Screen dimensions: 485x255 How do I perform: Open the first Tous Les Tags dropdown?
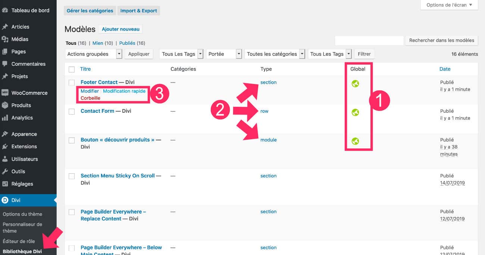coord(181,54)
